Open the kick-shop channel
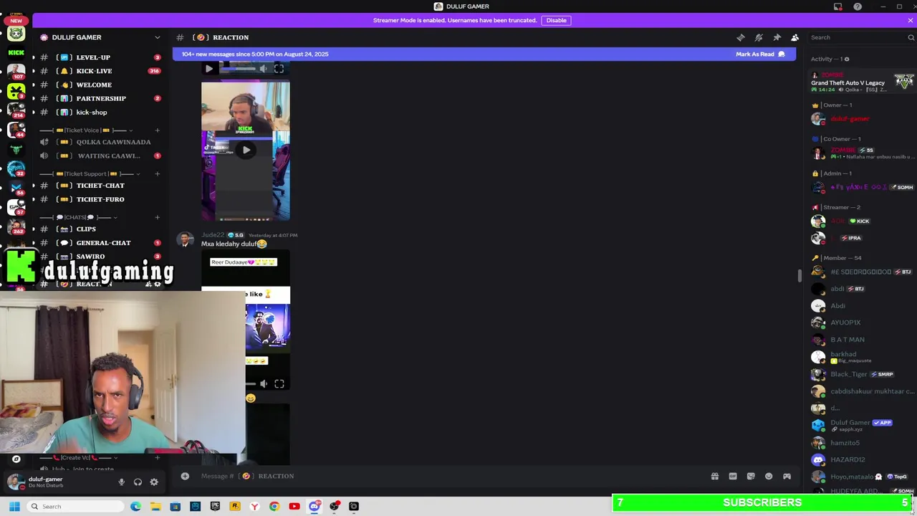This screenshot has height=516, width=917. (100, 113)
